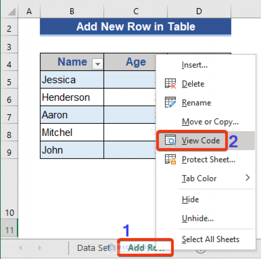Click the Select All corner triangle
The height and width of the screenshot is (259, 261).
[x=12, y=12]
